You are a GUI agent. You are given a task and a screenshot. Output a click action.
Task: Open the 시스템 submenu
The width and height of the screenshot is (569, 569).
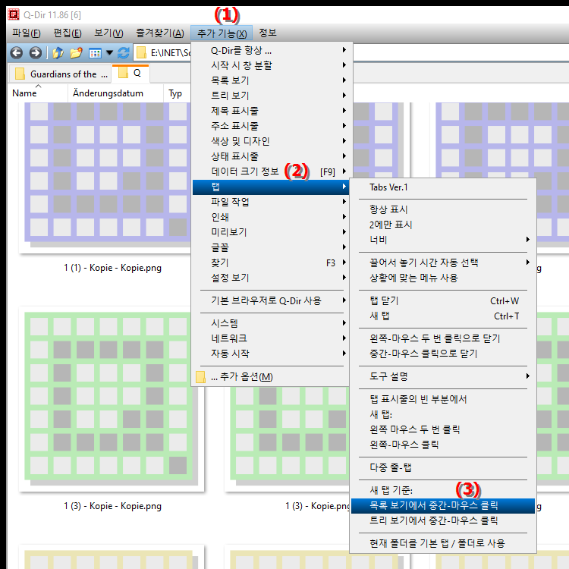(x=270, y=323)
